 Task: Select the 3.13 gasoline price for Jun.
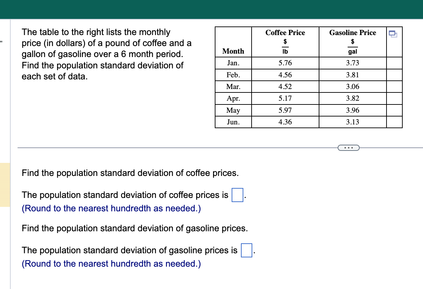[x=352, y=122]
